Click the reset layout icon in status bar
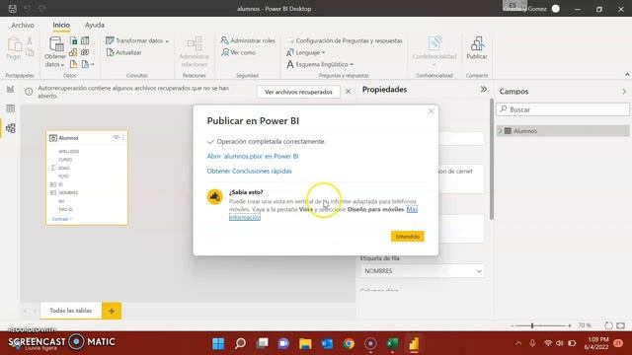Viewport: 632px width, 355px height. [608, 325]
